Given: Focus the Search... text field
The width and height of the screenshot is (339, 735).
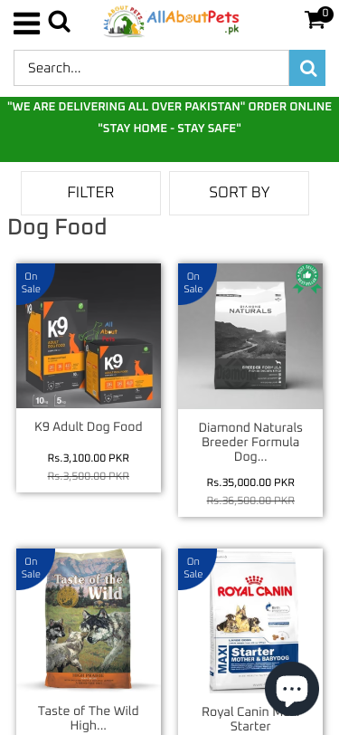Looking at the screenshot, I should tap(151, 68).
